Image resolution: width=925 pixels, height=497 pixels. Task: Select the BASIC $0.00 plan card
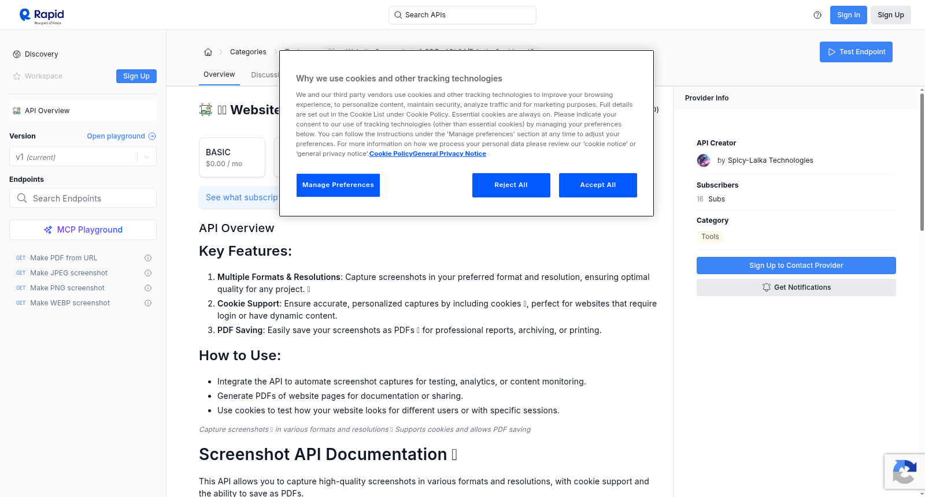(x=232, y=157)
